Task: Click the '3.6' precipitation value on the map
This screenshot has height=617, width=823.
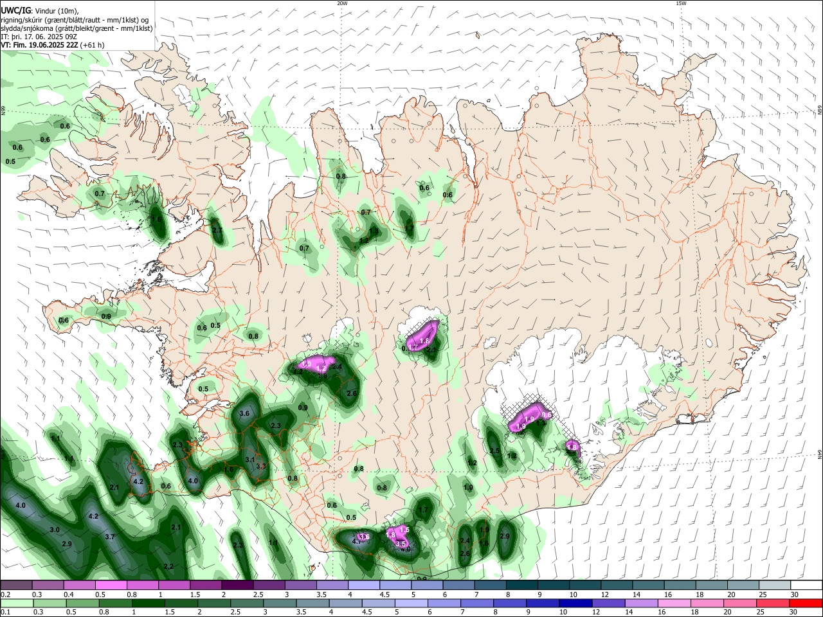Action: click(244, 413)
